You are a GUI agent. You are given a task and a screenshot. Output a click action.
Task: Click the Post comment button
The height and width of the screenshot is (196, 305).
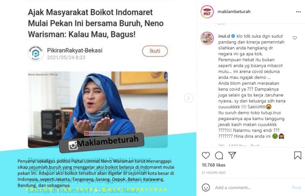pos(296,187)
